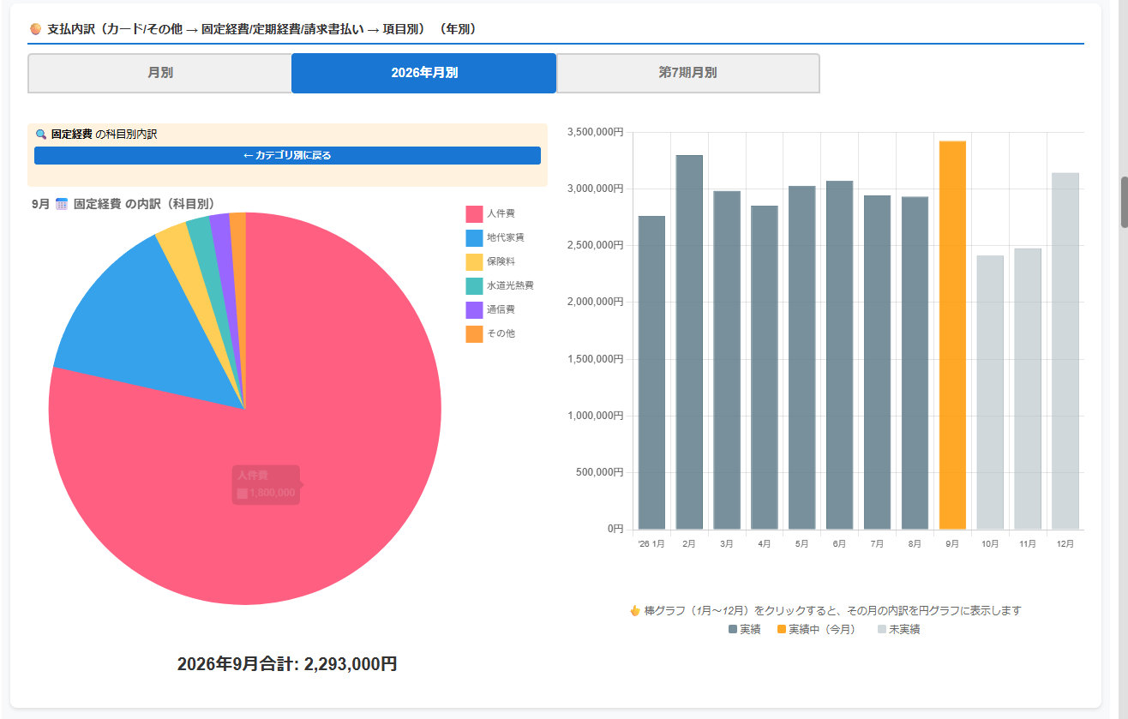The height and width of the screenshot is (719, 1128).
Task: Click the 6月 bar in bar chart
Action: [839, 355]
